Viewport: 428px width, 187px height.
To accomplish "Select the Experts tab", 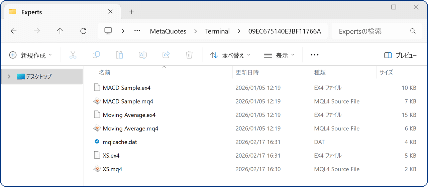I will (x=62, y=12).
